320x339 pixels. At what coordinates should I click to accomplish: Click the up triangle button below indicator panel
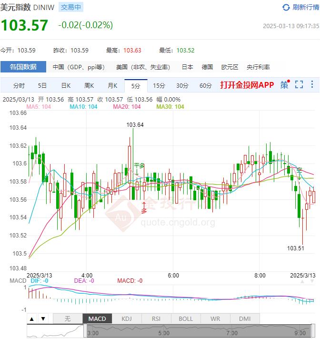click(32, 318)
